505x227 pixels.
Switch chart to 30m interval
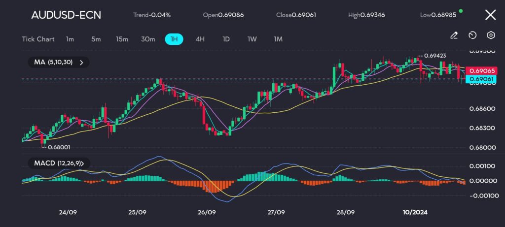click(x=148, y=39)
